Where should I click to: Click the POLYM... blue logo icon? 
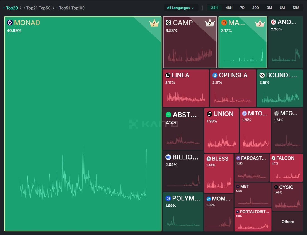tap(168, 198)
